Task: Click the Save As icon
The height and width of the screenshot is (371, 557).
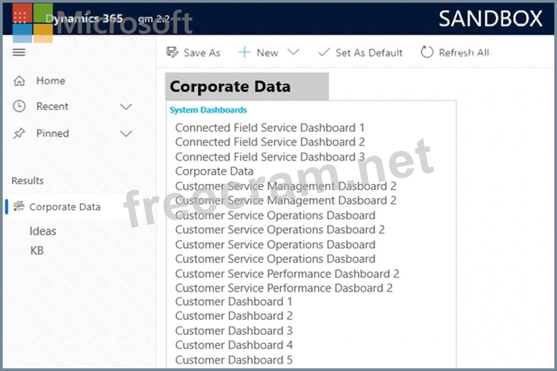Action: 172,52
